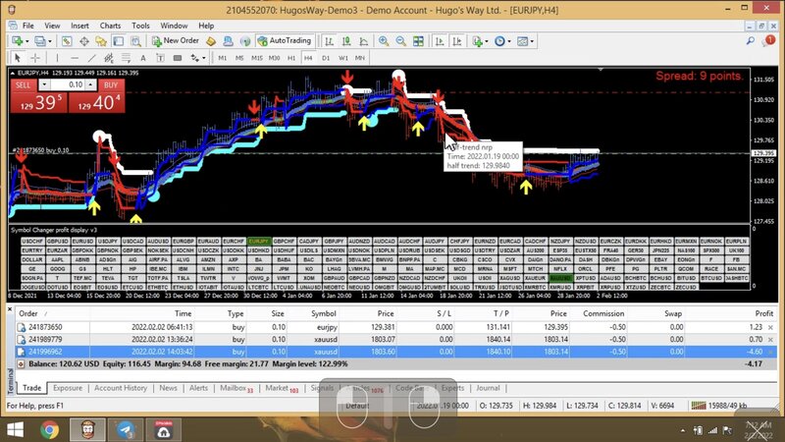The height and width of the screenshot is (442, 785).
Task: Decrease the lot size with down arrow
Action: coord(44,85)
